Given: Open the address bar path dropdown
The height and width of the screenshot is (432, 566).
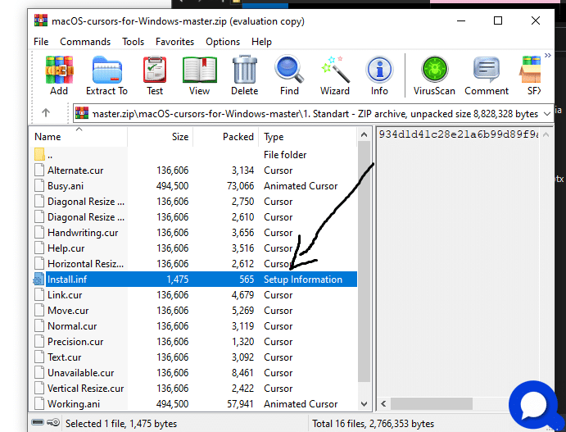Looking at the screenshot, I should pos(547,114).
